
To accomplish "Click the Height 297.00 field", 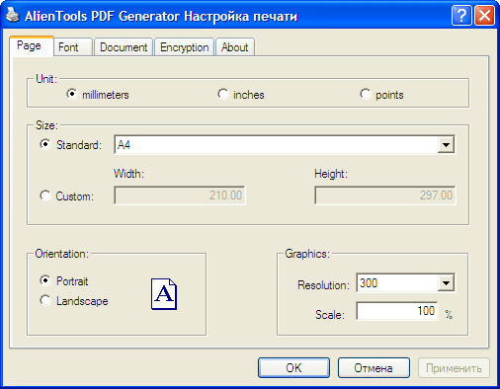I will coord(385,195).
